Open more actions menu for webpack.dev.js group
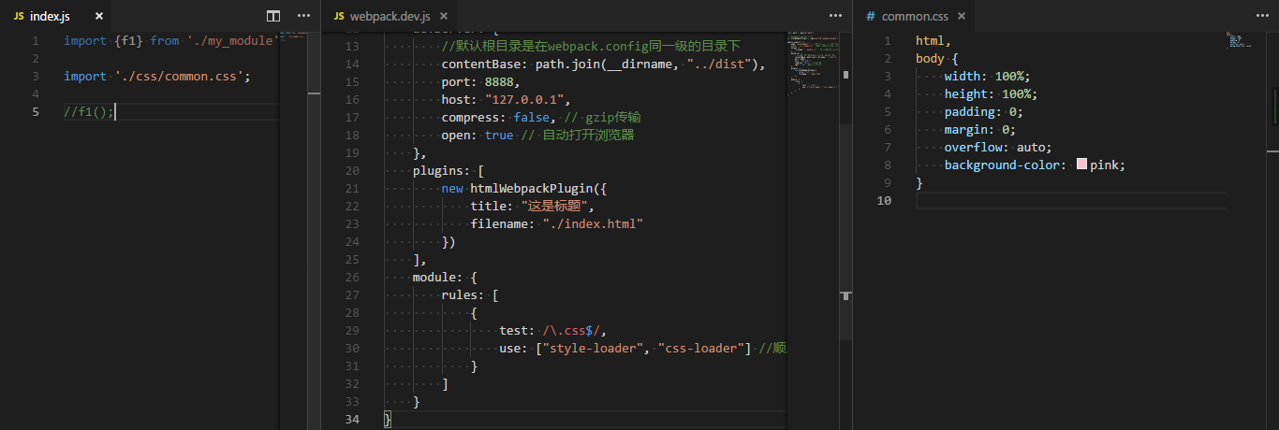Image resolution: width=1279 pixels, height=430 pixels. [835, 16]
